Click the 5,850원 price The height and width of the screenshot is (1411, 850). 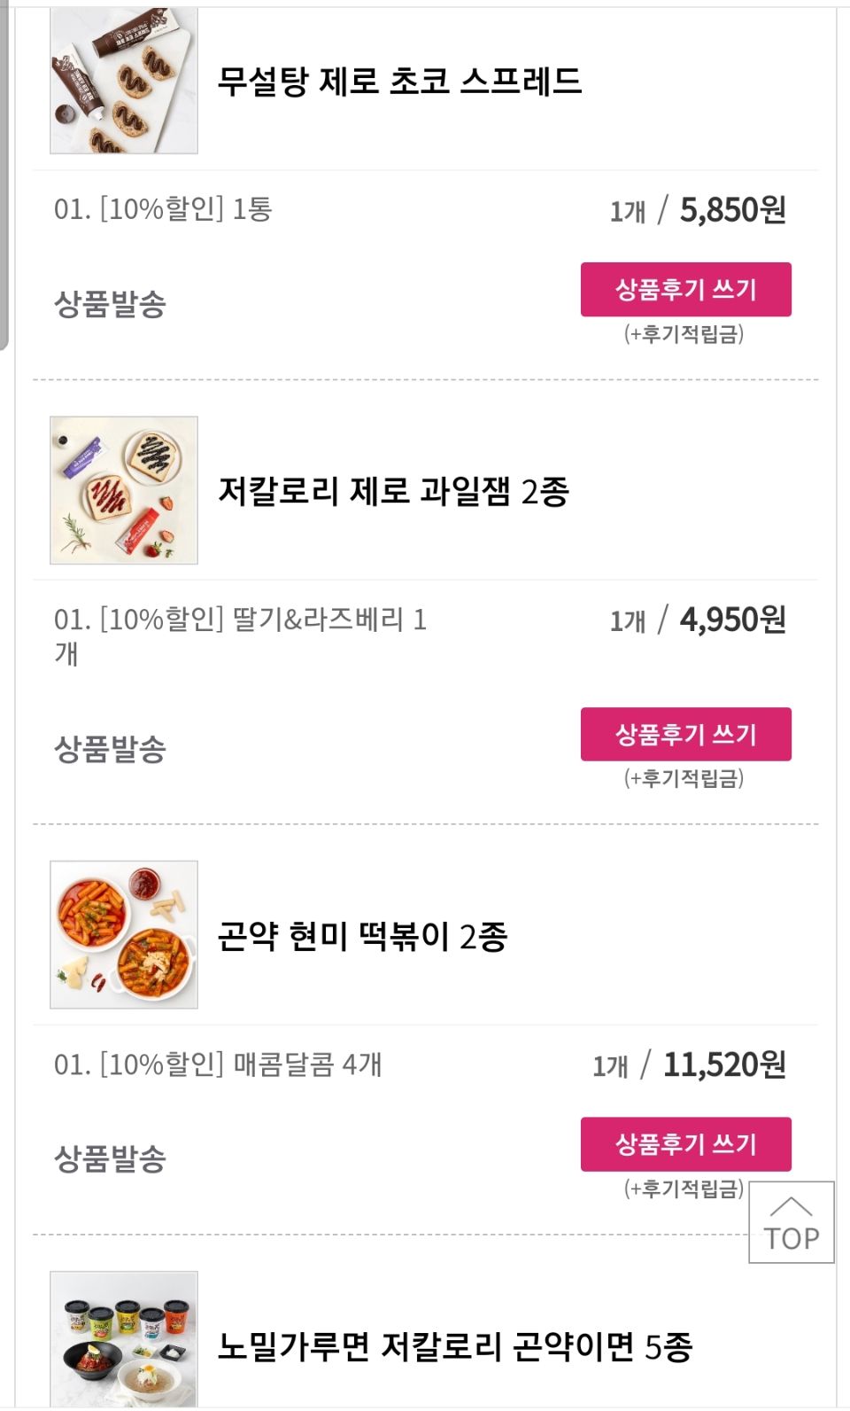click(x=732, y=211)
